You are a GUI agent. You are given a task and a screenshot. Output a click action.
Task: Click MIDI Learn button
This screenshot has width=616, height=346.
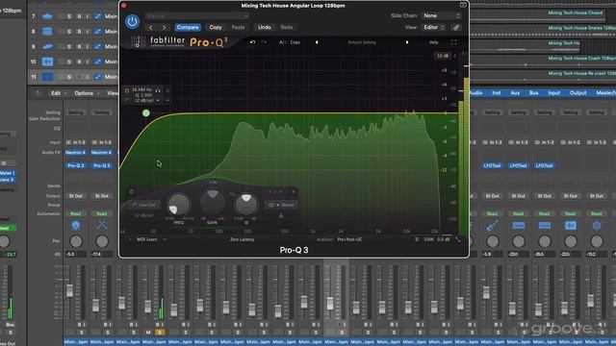(146, 239)
